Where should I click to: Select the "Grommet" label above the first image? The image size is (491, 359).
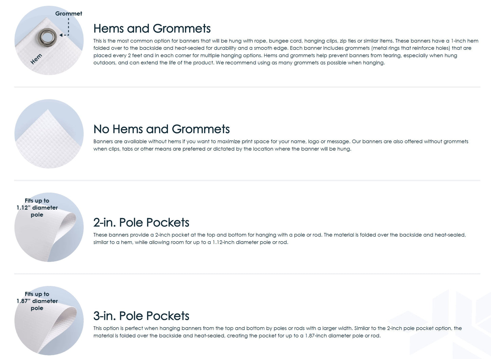point(69,14)
